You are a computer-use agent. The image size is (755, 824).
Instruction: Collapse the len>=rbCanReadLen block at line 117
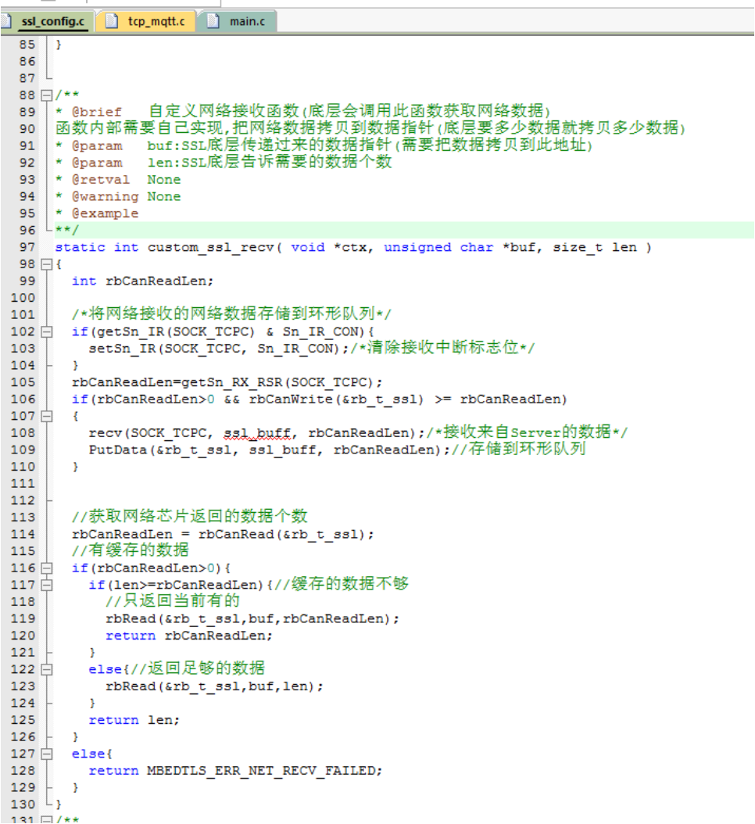(45, 585)
